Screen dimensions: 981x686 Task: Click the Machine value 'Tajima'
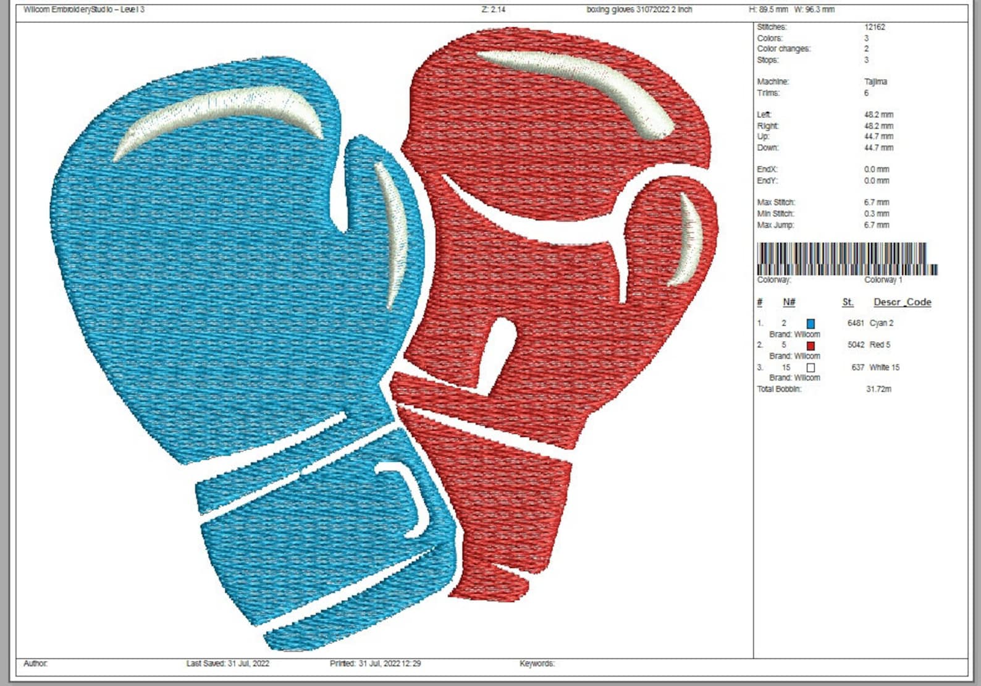(875, 82)
